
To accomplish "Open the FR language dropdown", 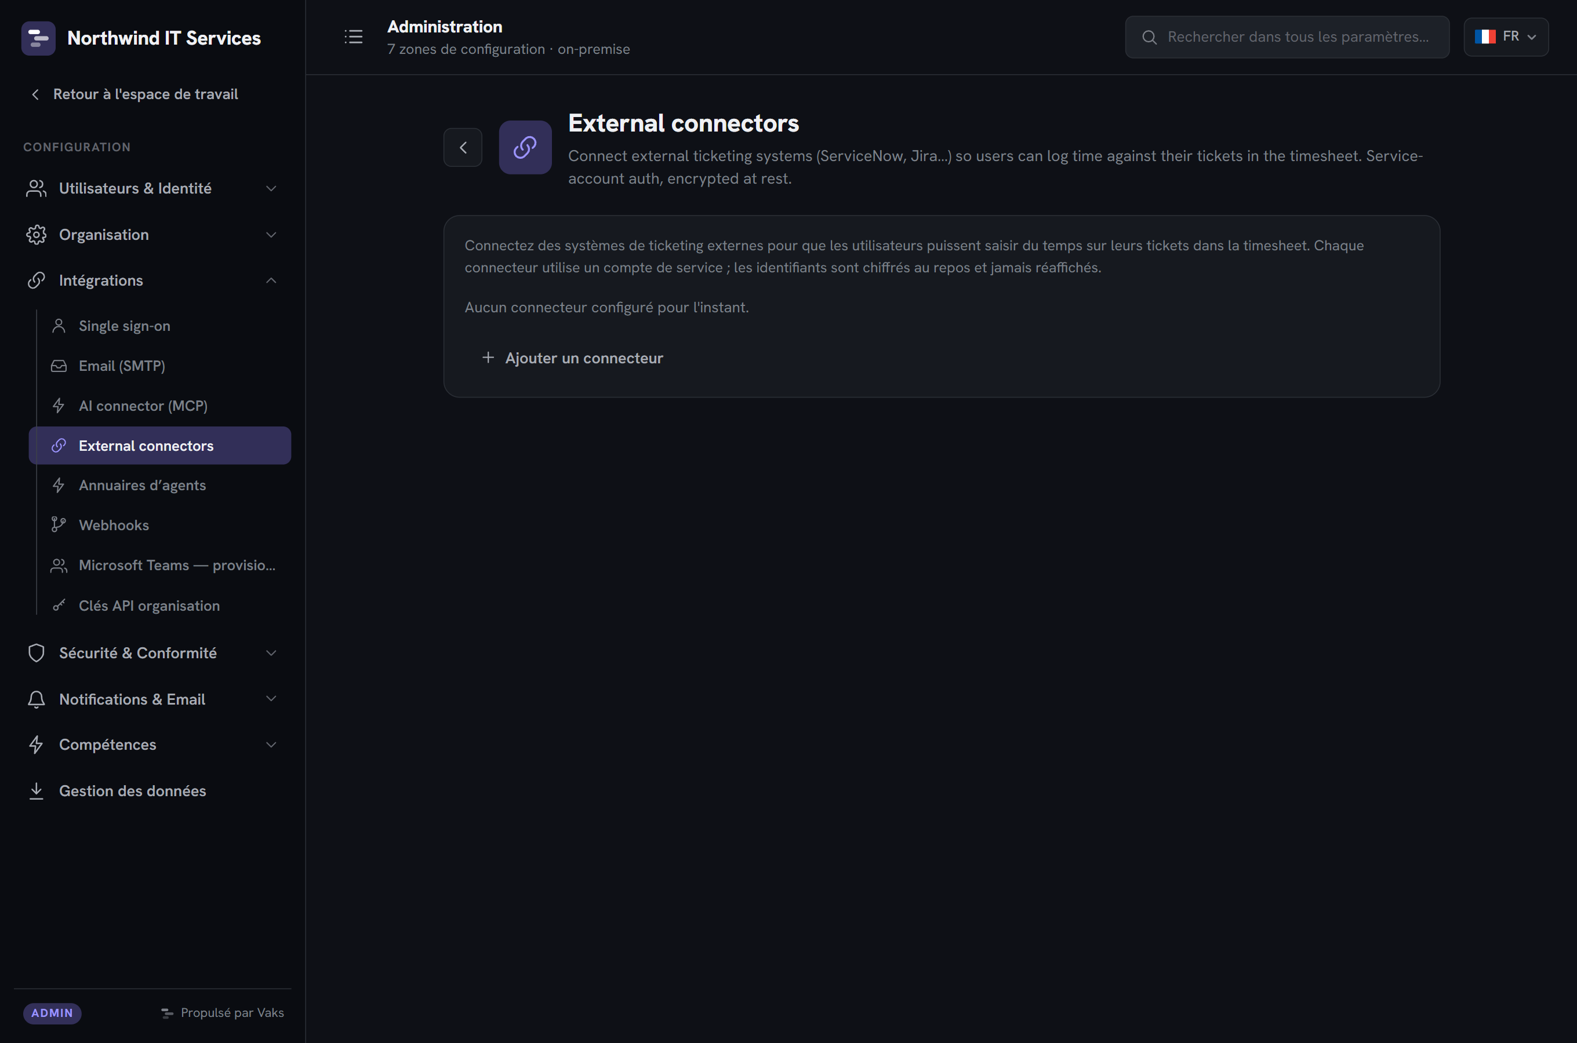I will point(1506,37).
